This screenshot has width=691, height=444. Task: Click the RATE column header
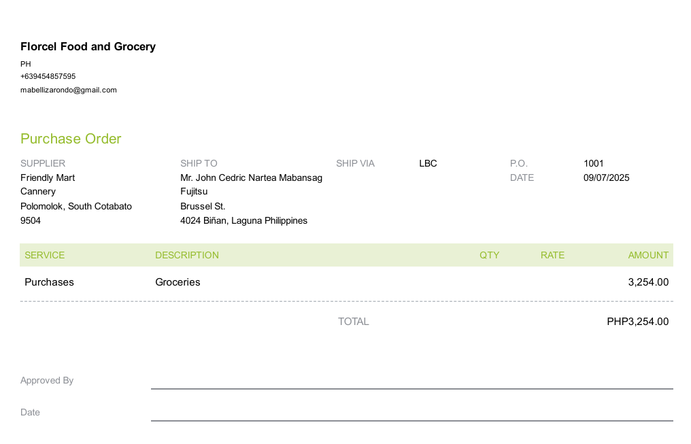tap(552, 255)
